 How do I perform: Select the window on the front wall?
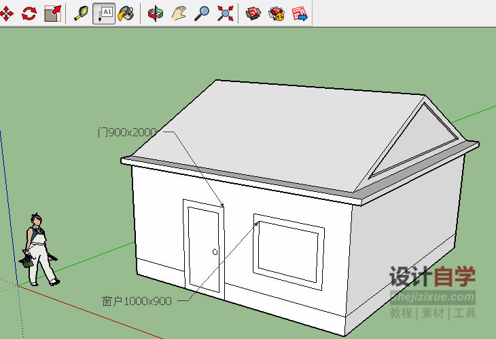[x=289, y=252]
